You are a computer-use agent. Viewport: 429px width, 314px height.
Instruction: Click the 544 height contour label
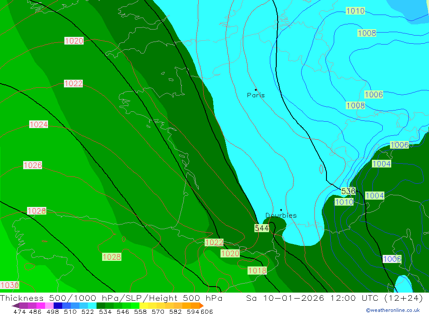coord(262,228)
